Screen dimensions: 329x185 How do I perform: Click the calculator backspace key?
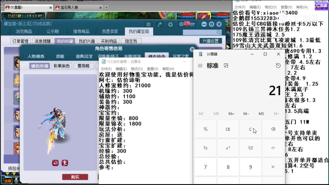pos(273,129)
